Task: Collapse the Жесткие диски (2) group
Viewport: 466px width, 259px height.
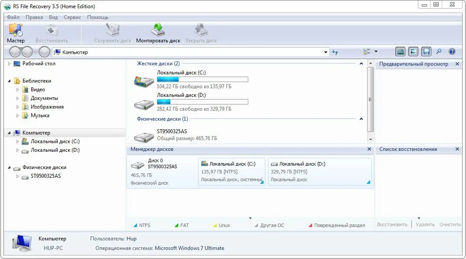Action: click(361, 64)
